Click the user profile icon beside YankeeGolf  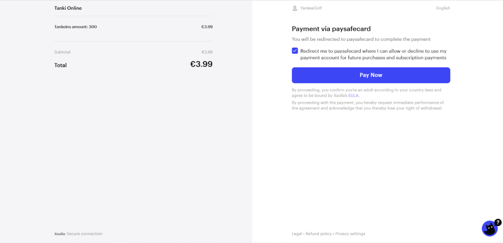[295, 8]
